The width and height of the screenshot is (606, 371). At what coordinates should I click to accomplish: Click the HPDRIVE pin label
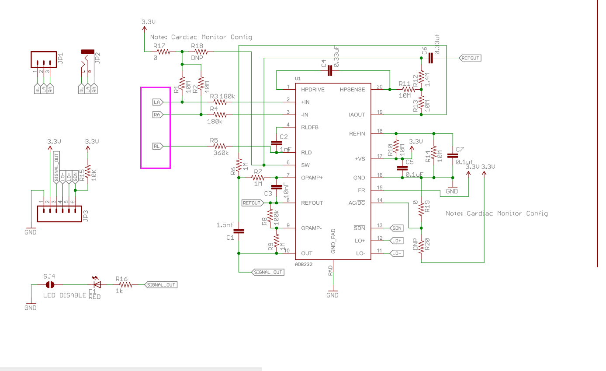click(312, 89)
